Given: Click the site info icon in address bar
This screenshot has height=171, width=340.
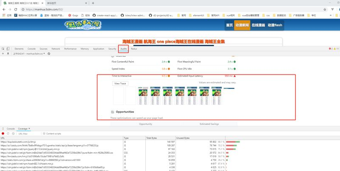Looking at the screenshot, I should pyautogui.click(x=23, y=9).
